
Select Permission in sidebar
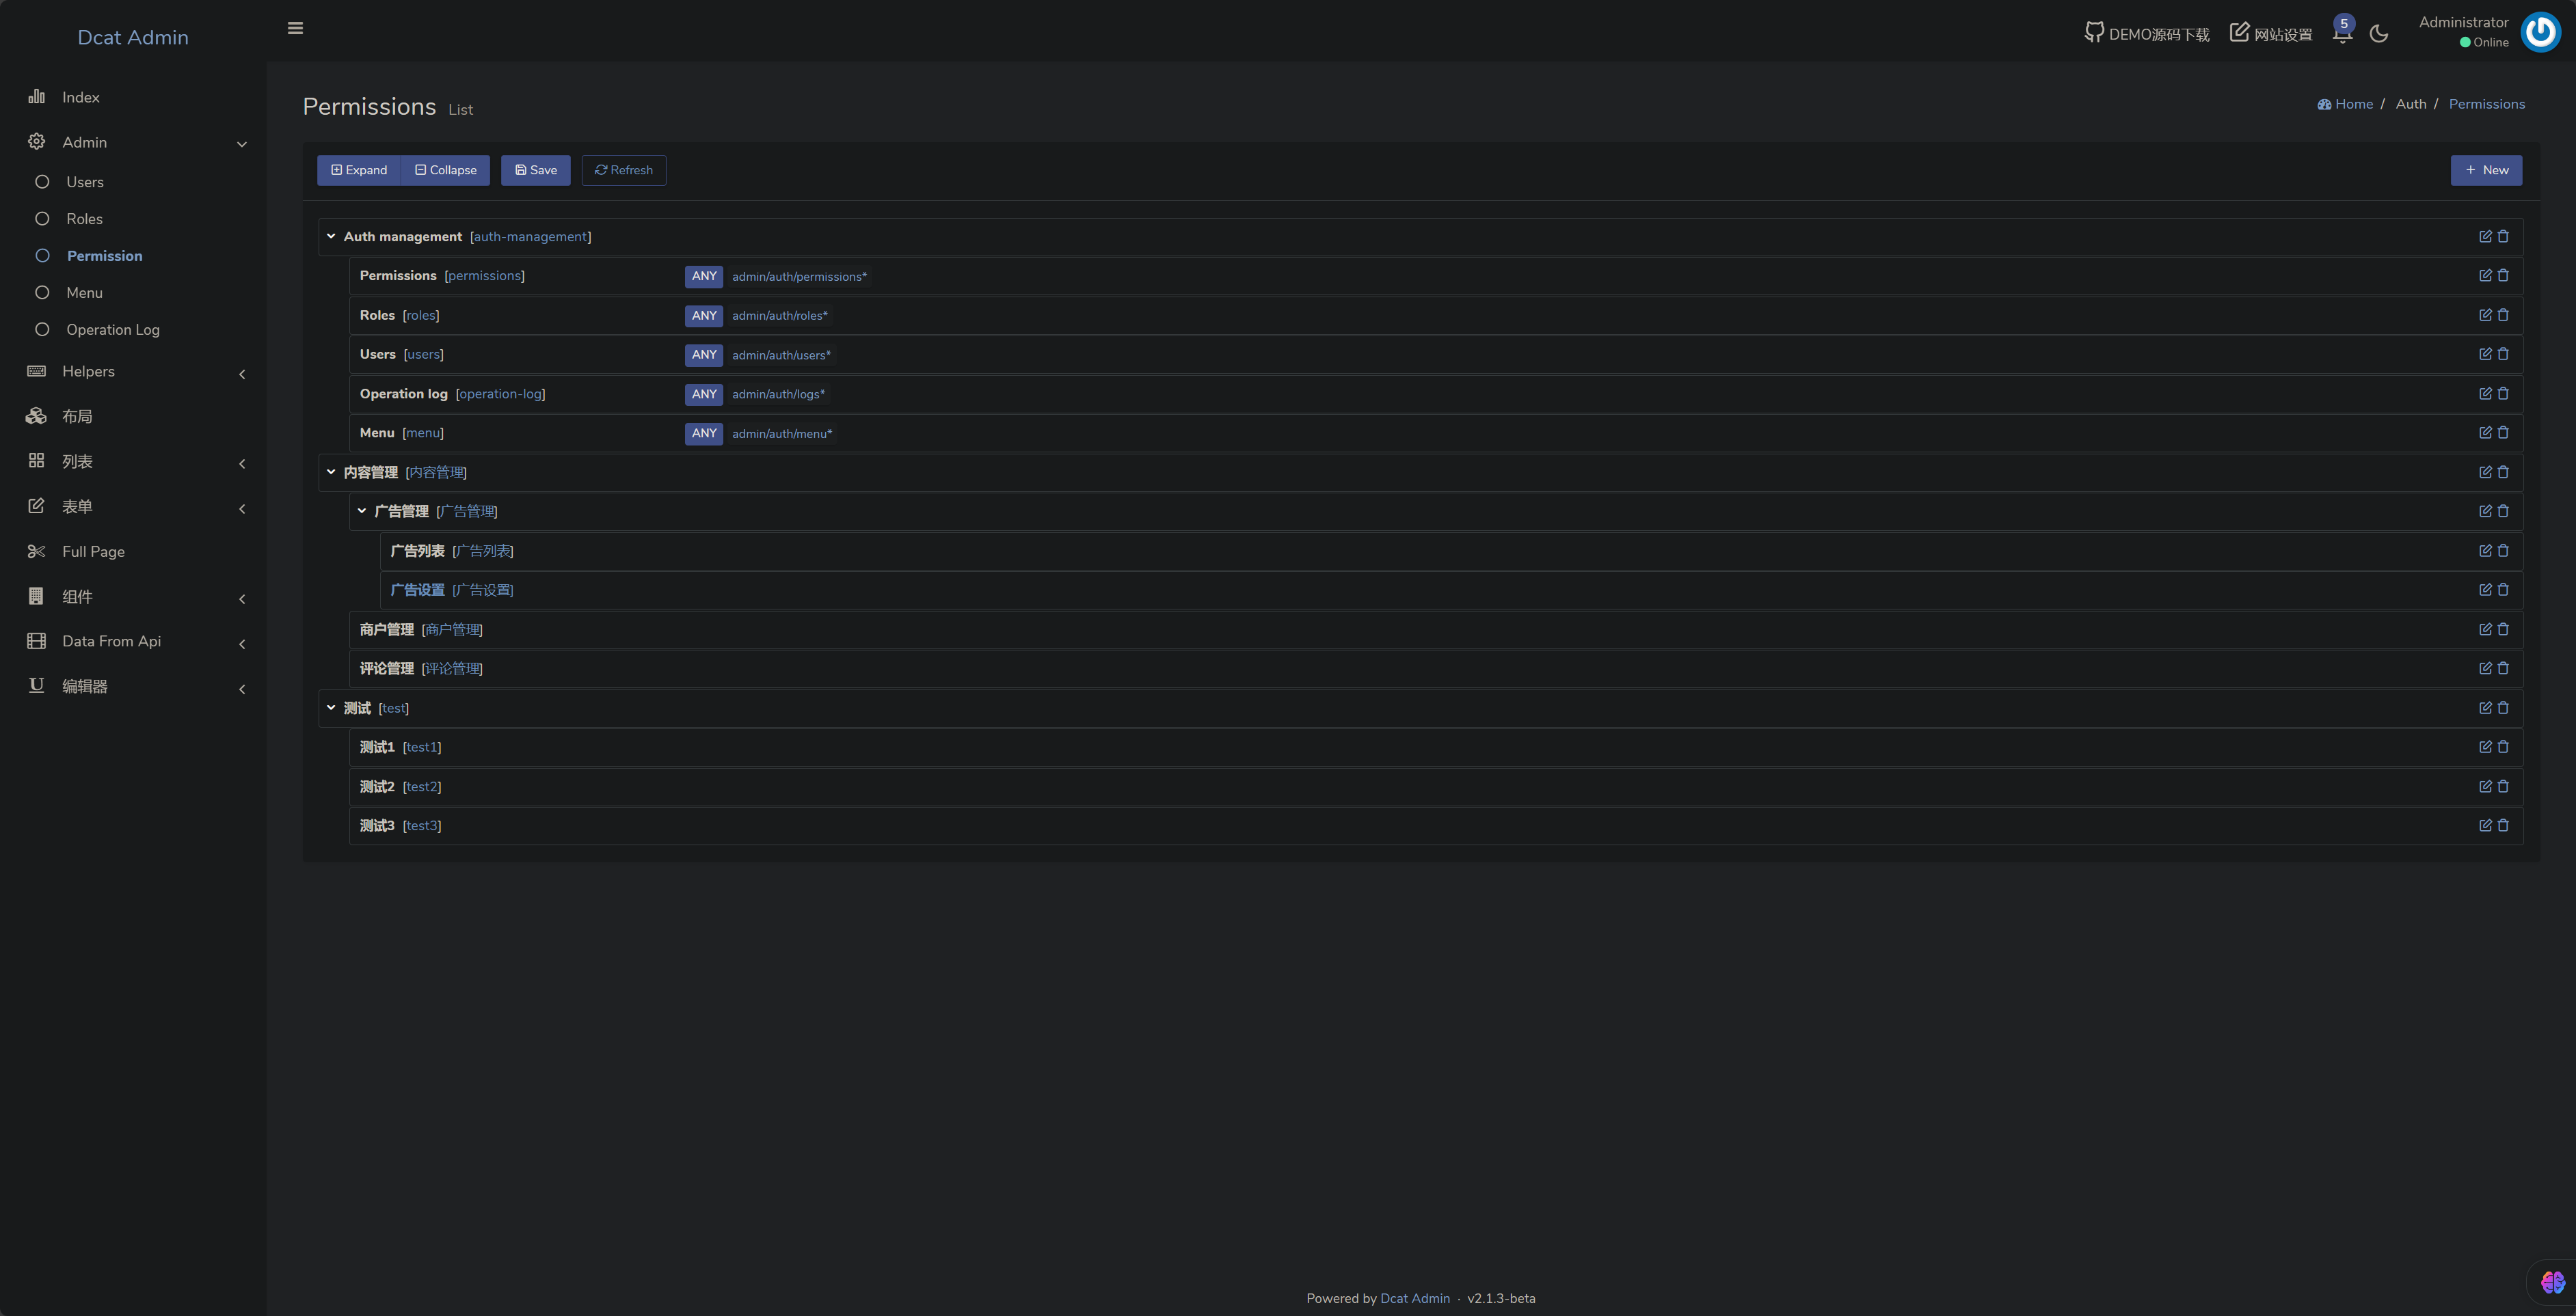click(134, 256)
